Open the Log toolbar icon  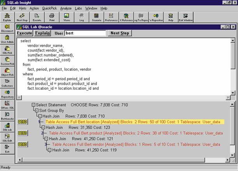(x=81, y=17)
